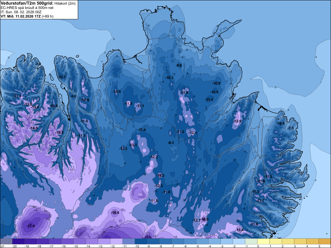The height and width of the screenshot is (248, 331).
Task: Select the -18 label in the color legend
Action: 39,246
